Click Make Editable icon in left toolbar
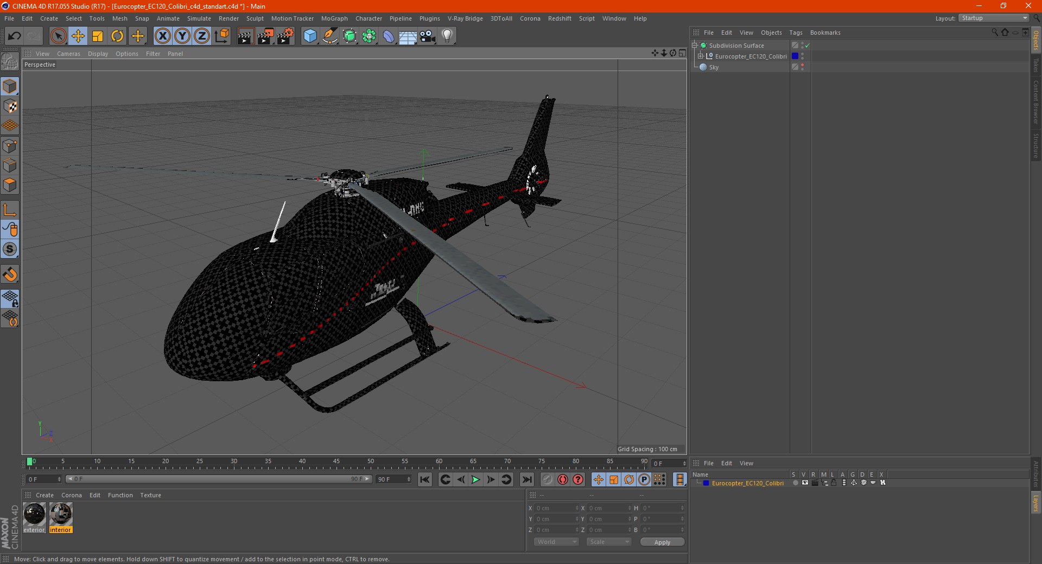 point(10,61)
